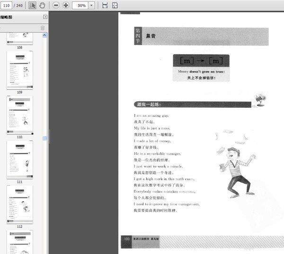Click the [m] → [m] phonetic box
Viewport: 284px width, 254px height.
pos(201,61)
